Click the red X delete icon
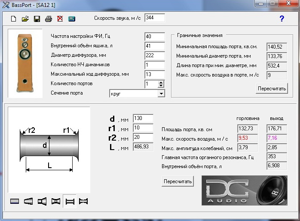300x221 pixels. point(60,19)
